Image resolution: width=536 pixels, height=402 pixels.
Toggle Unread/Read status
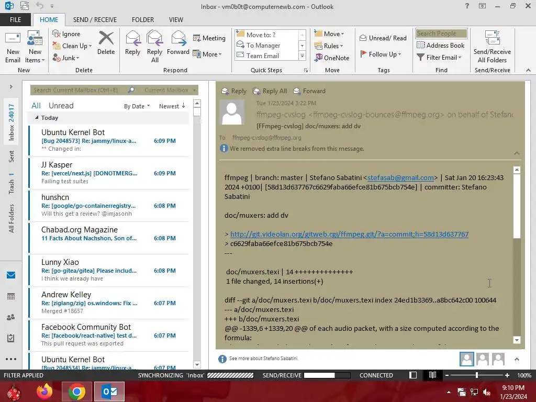point(383,38)
